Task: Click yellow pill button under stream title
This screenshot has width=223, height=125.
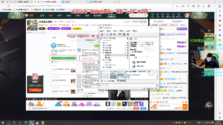Action: pyautogui.click(x=77, y=29)
